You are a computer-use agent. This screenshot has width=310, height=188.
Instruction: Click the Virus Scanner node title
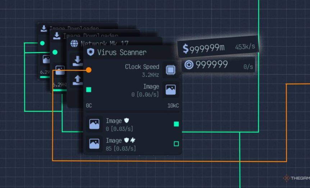point(122,53)
